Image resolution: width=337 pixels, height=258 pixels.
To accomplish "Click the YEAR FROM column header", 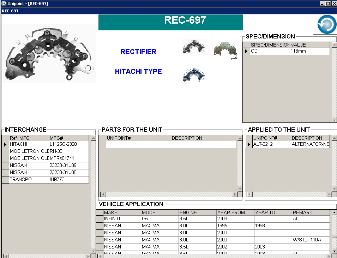I will pos(235,212).
